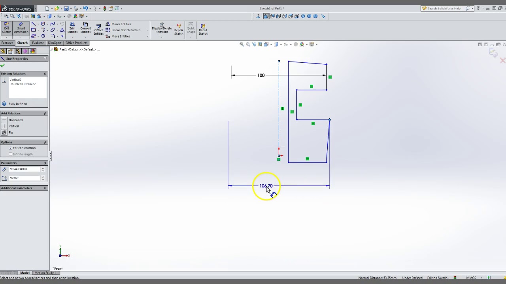Switch to Front standard view
Screen dimensions: 506x284
(x=266, y=16)
